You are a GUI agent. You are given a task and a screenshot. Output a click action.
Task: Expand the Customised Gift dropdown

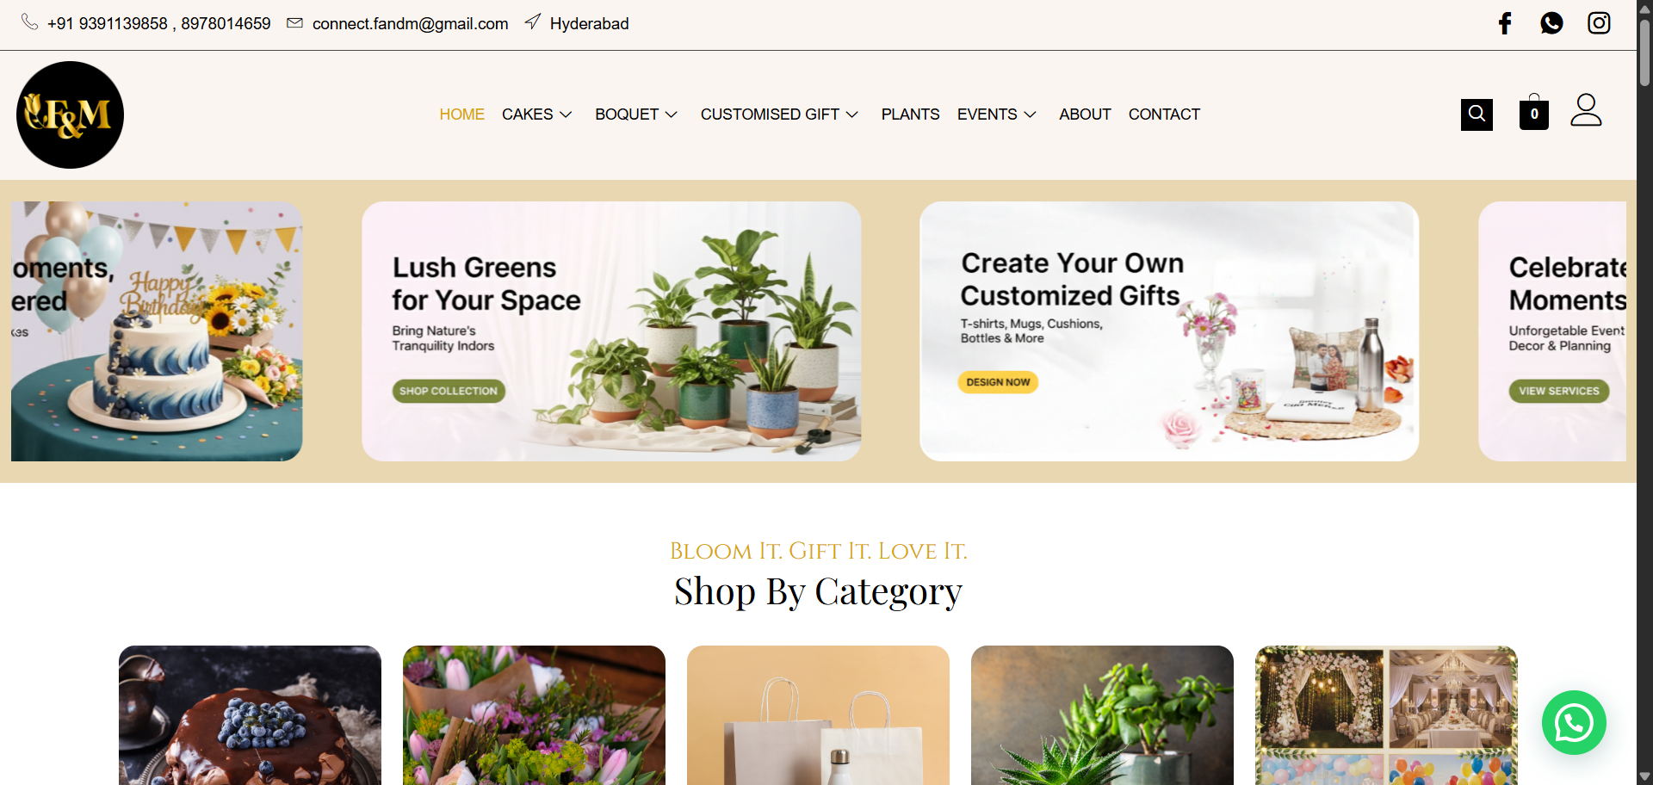[x=779, y=114]
